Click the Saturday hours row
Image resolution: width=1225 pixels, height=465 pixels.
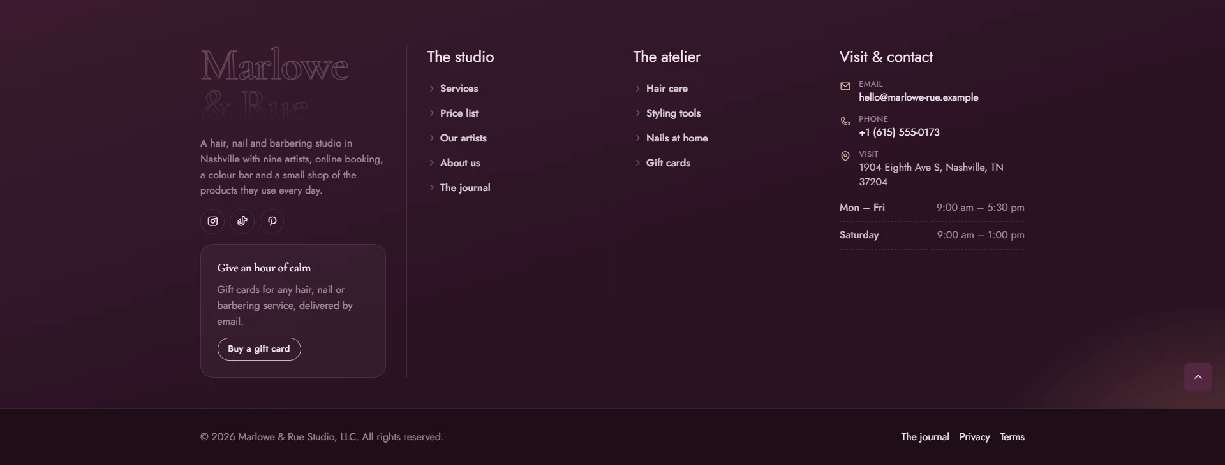point(932,235)
